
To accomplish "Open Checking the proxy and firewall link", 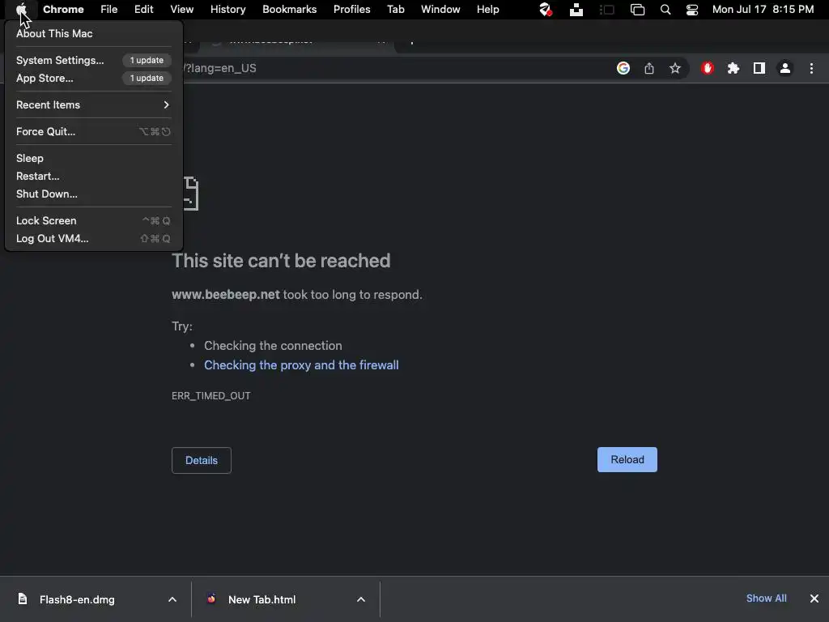I will [x=301, y=365].
